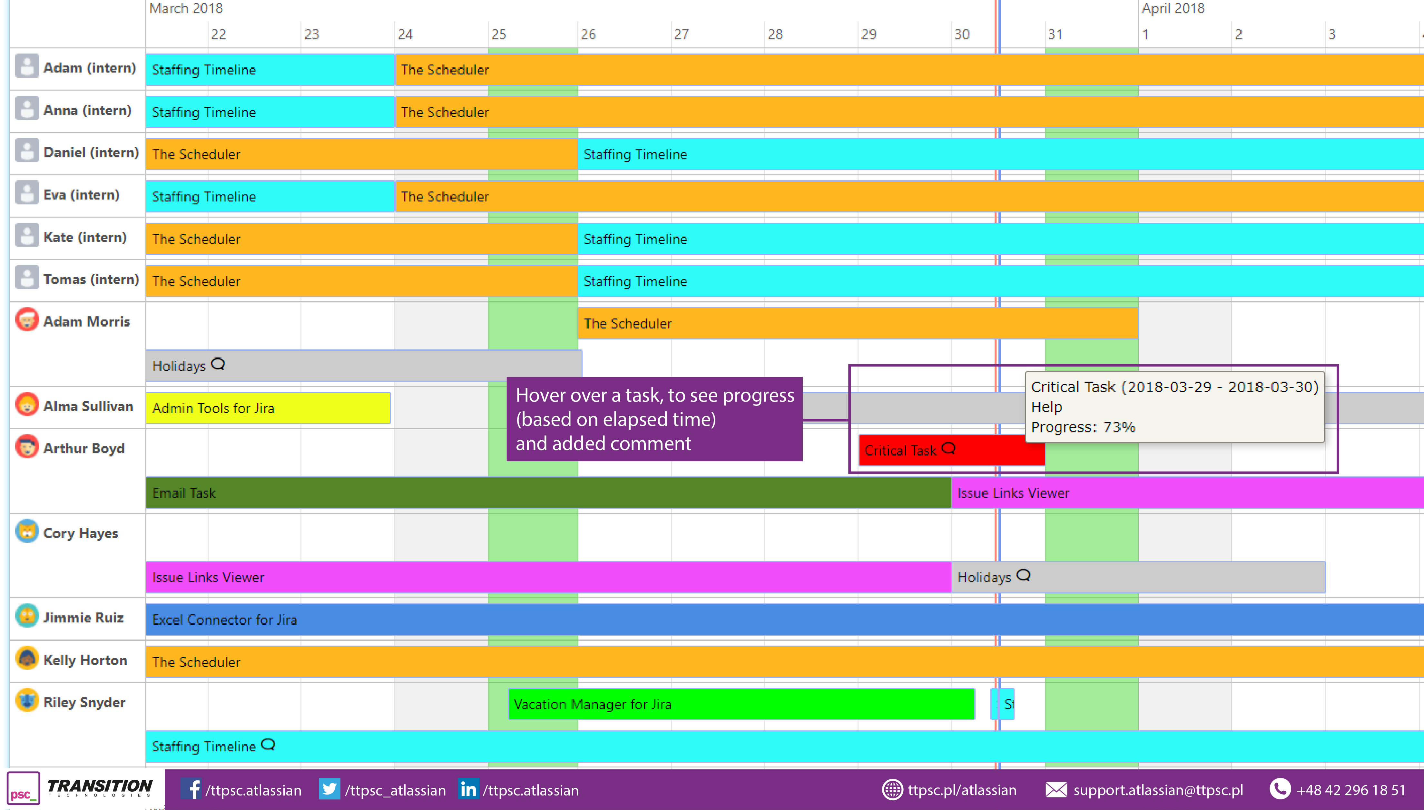The image size is (1424, 810).
Task: Click the March 2018 month header
Action: 186,8
